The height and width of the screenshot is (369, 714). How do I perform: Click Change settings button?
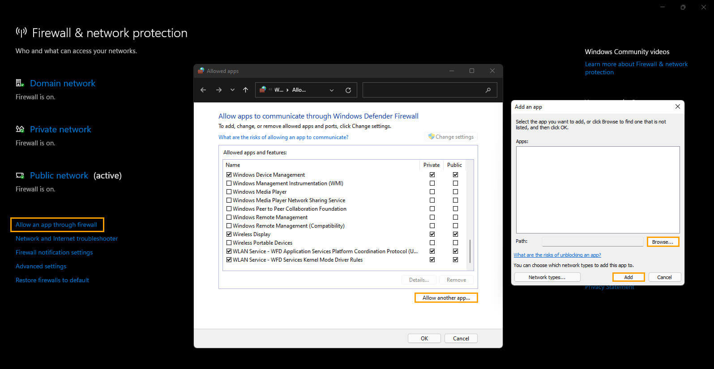click(451, 137)
